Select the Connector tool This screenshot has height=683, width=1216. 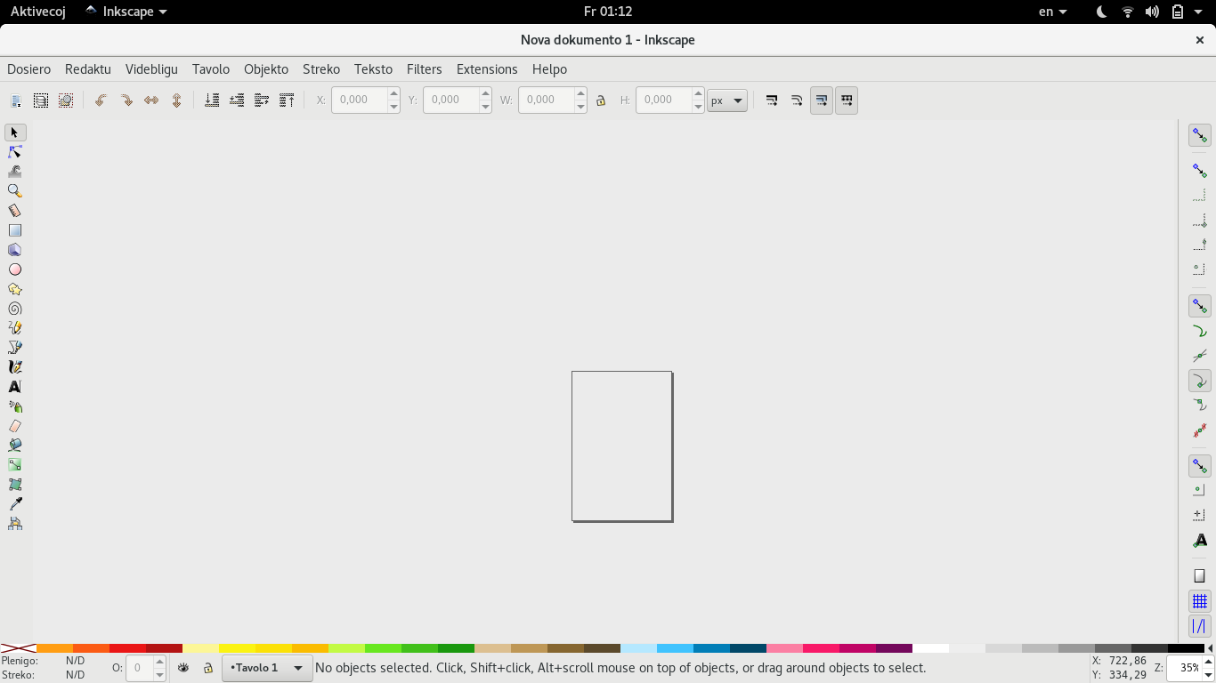tap(14, 524)
